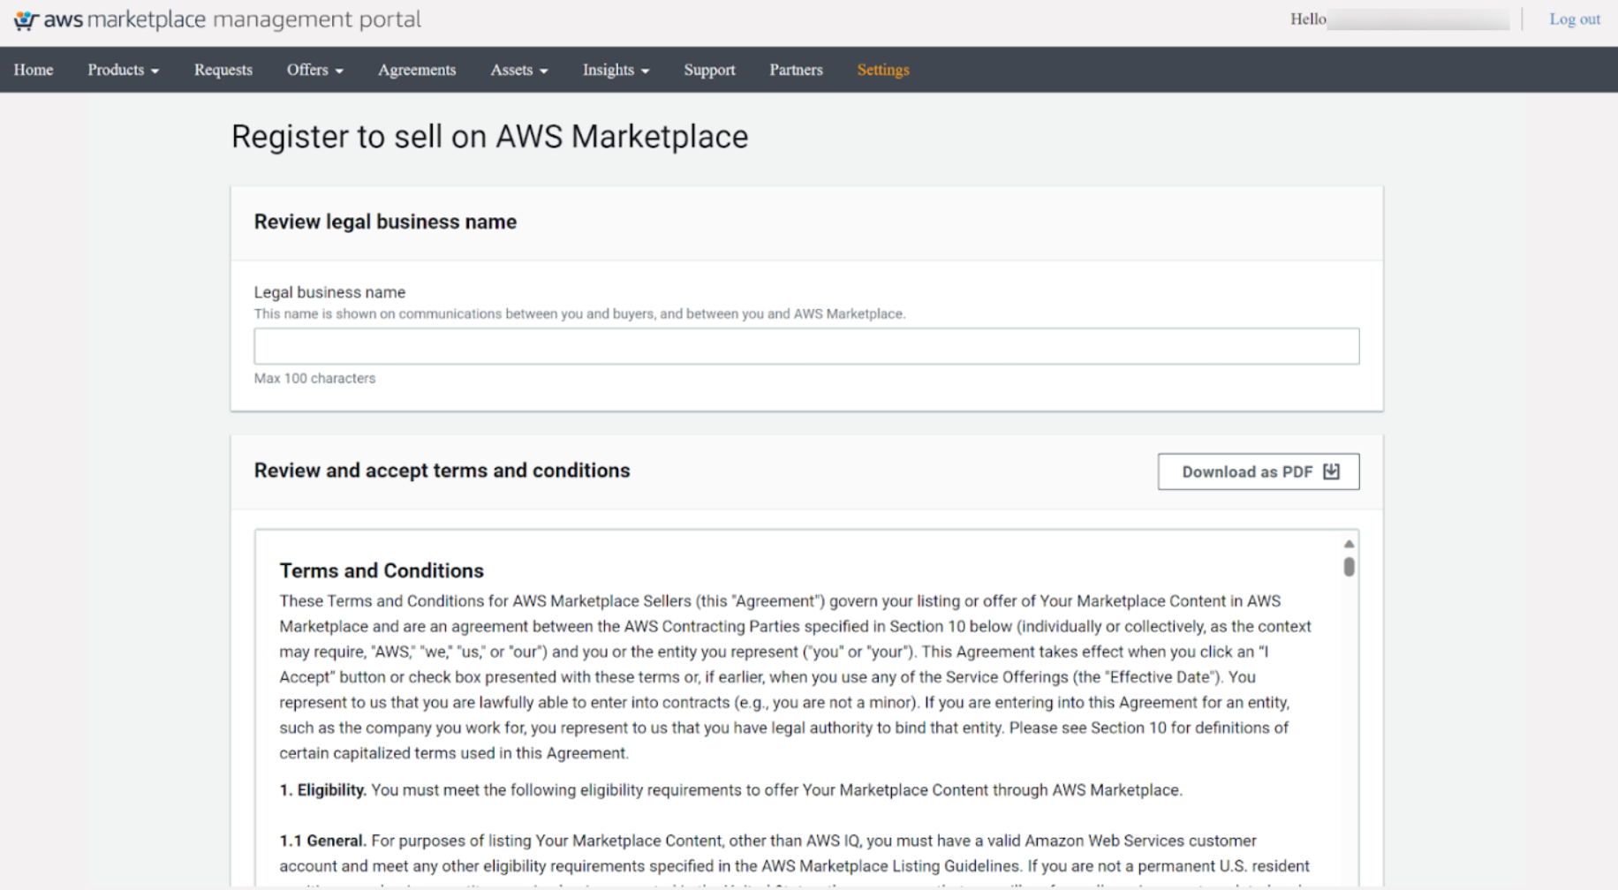The image size is (1618, 890).
Task: Expand the Assets dropdown menu
Action: tap(519, 70)
